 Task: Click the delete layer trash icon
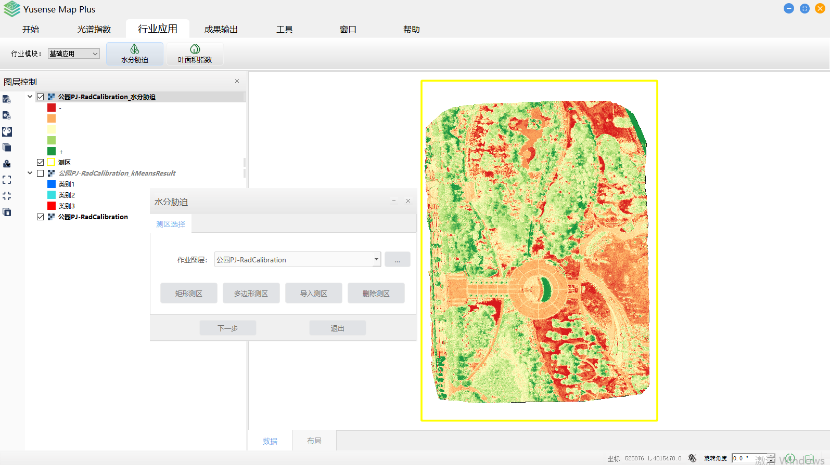7,212
